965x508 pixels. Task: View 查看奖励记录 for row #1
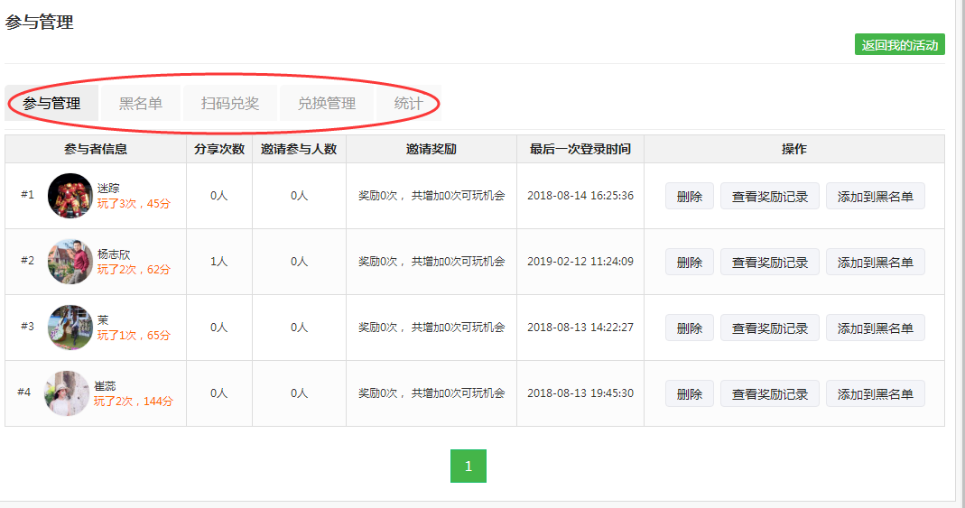coord(770,197)
